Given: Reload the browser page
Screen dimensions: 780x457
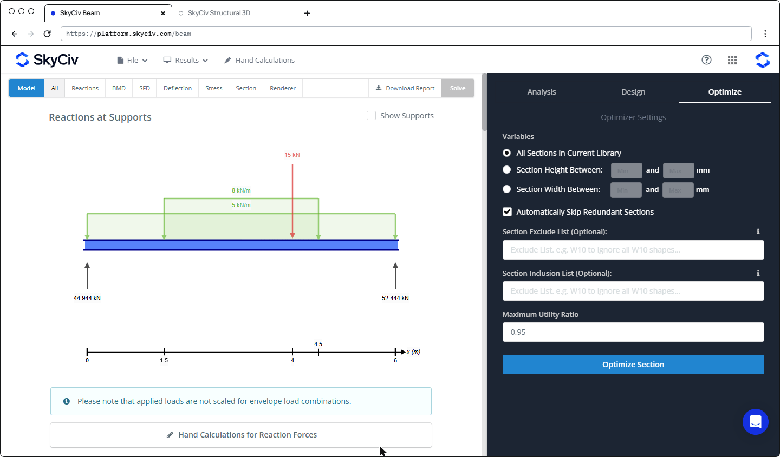Looking at the screenshot, I should point(47,34).
